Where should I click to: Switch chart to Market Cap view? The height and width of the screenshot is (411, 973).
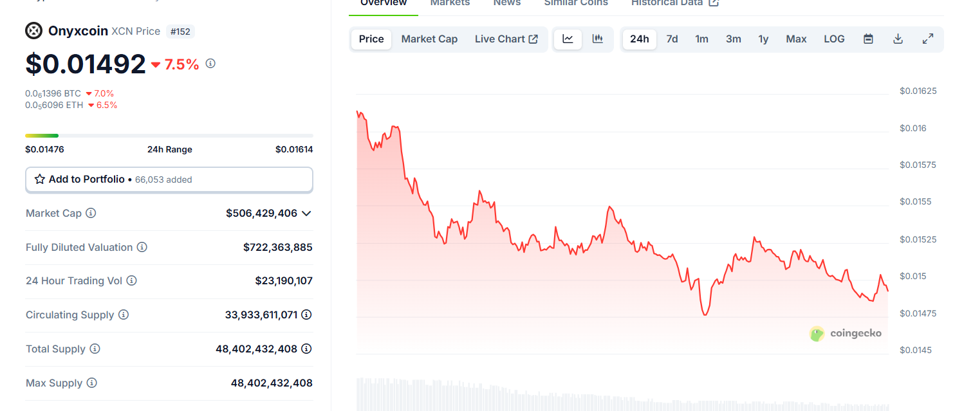point(429,39)
